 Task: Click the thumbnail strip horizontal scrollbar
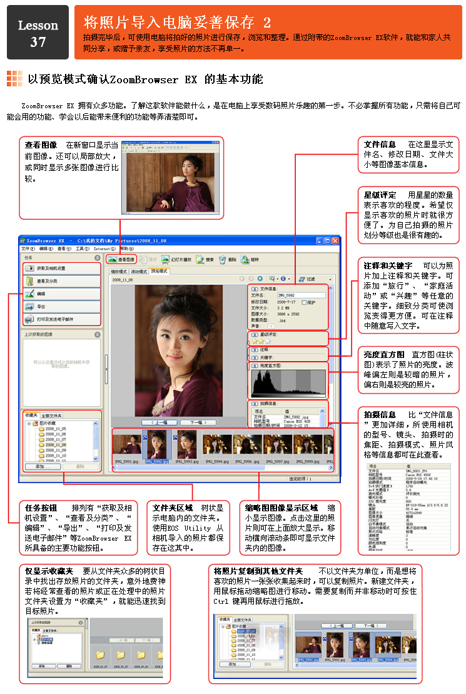(223, 467)
